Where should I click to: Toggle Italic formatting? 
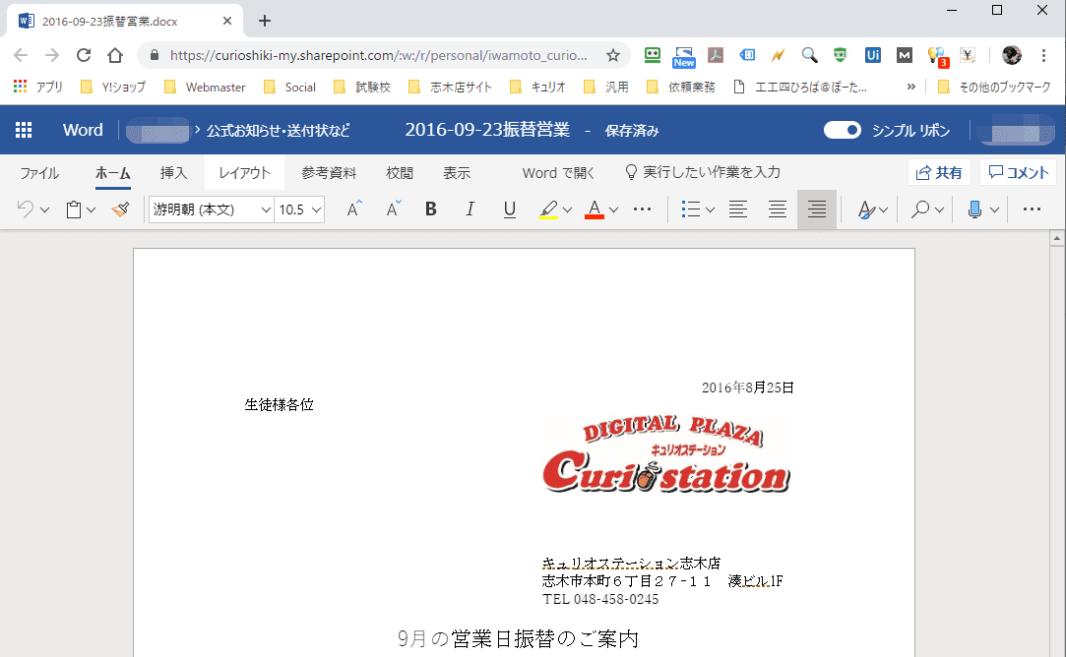click(470, 209)
